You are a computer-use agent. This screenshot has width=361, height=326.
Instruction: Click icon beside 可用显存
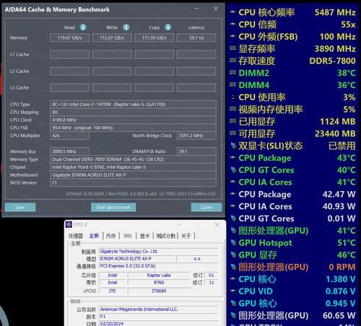point(232,133)
